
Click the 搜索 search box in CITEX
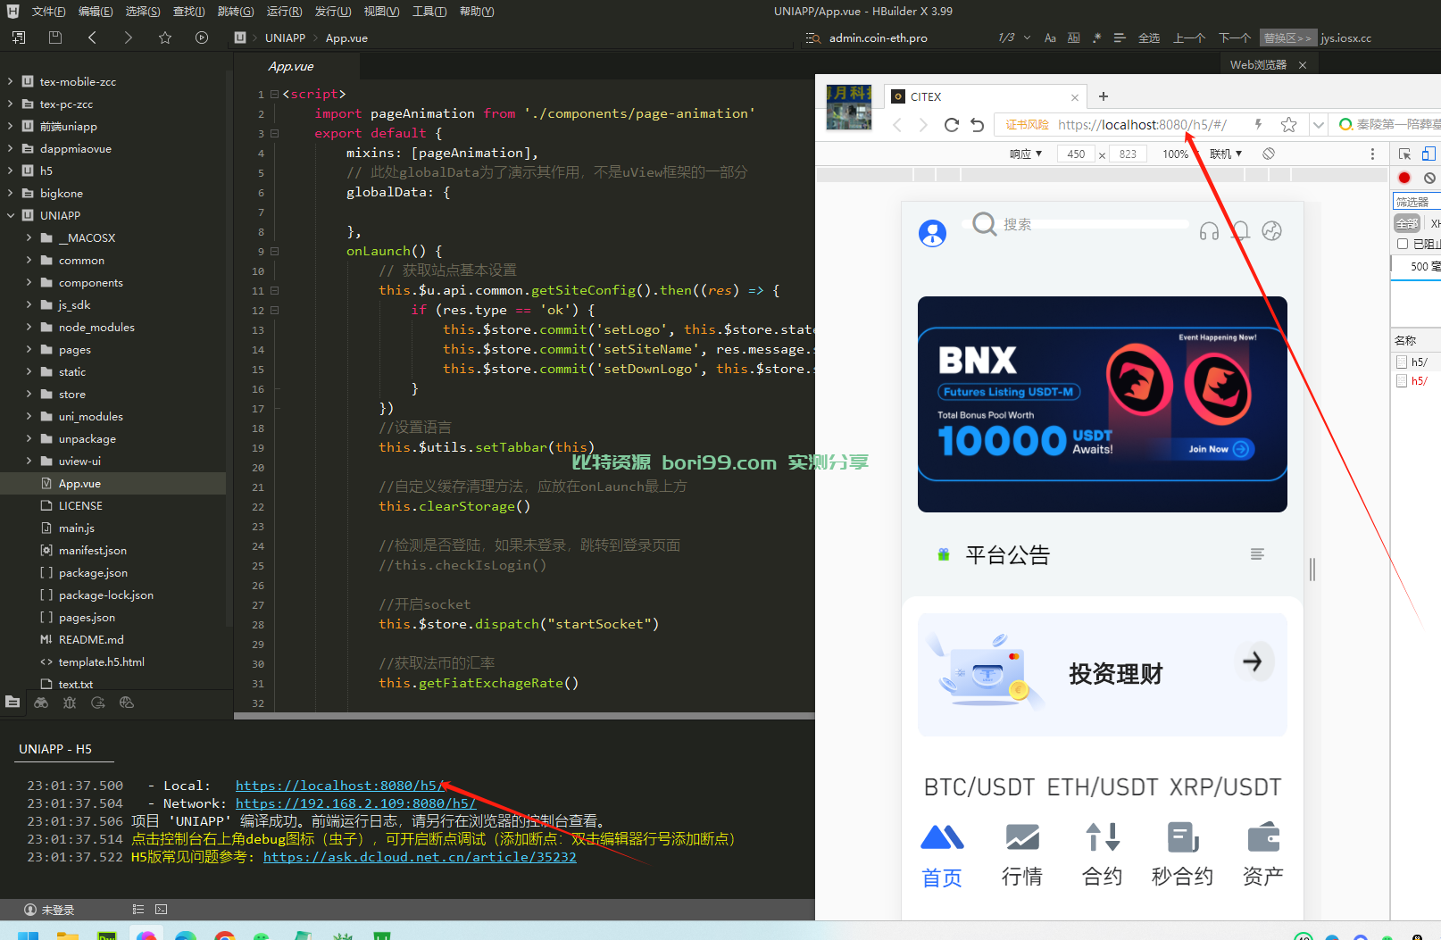[x=1076, y=224]
